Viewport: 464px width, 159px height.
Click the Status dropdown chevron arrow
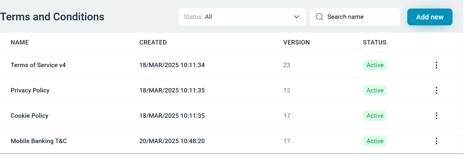296,17
